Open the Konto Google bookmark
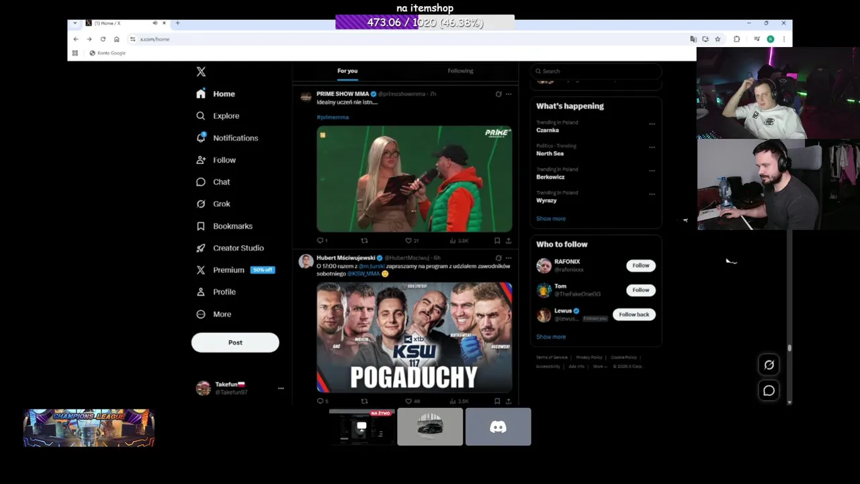860x484 pixels. point(107,53)
